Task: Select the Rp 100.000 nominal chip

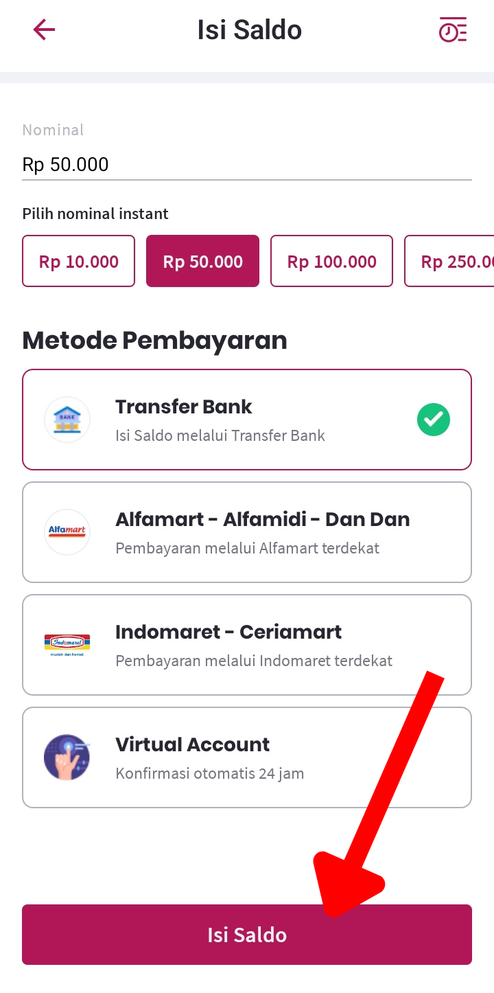Action: tap(331, 261)
